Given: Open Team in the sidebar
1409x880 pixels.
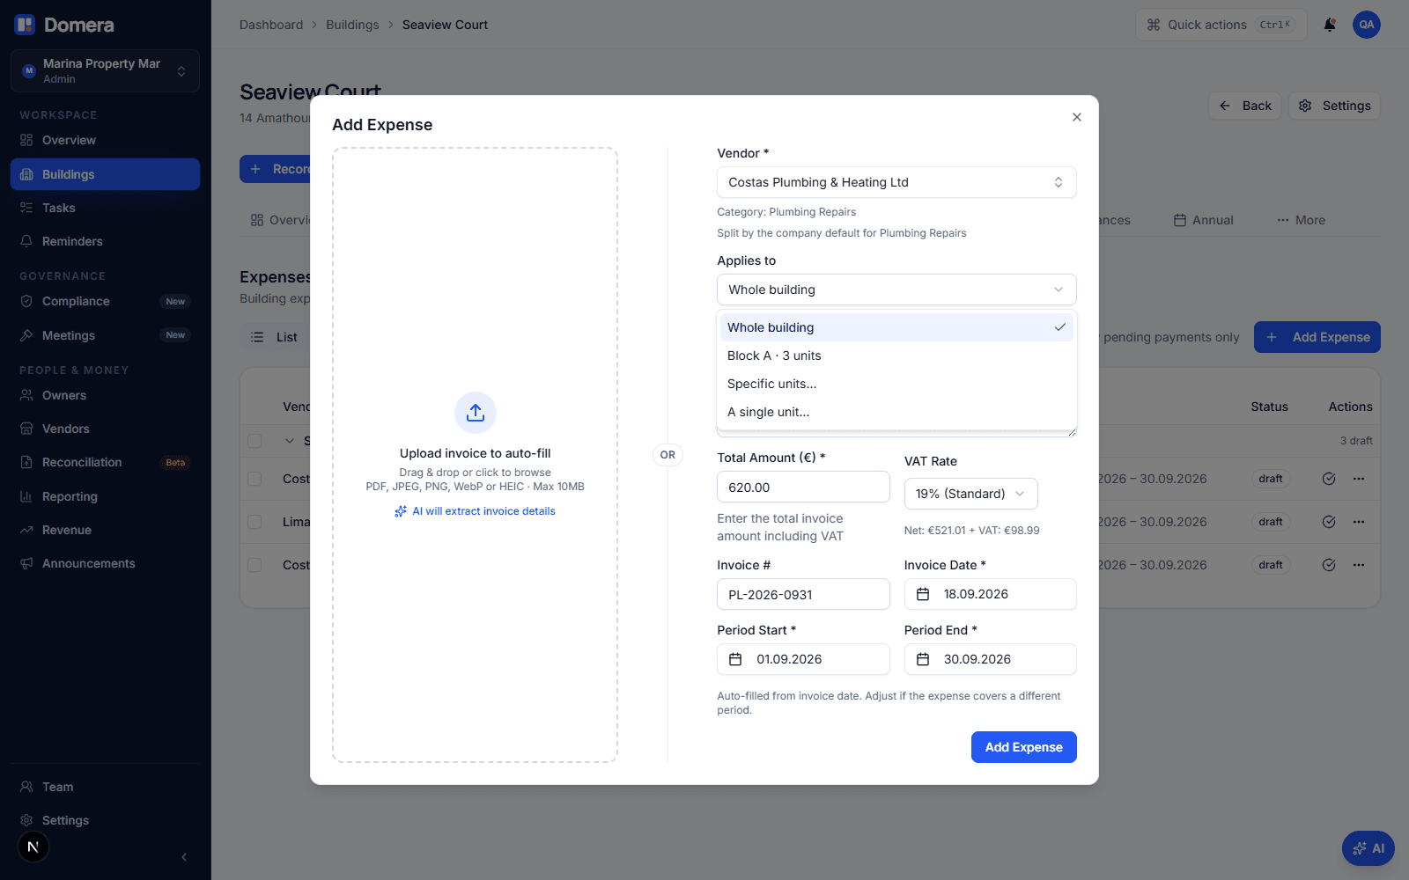Looking at the screenshot, I should (x=105, y=787).
